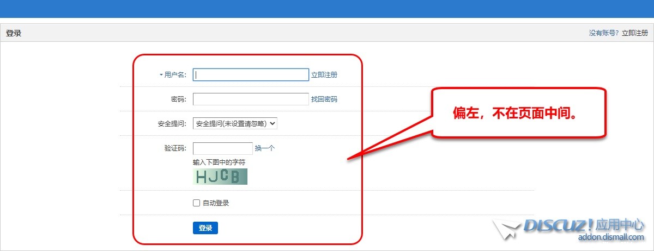Click the addon.dismall.com watermark text
This screenshot has height=251, width=654.
coord(611,237)
